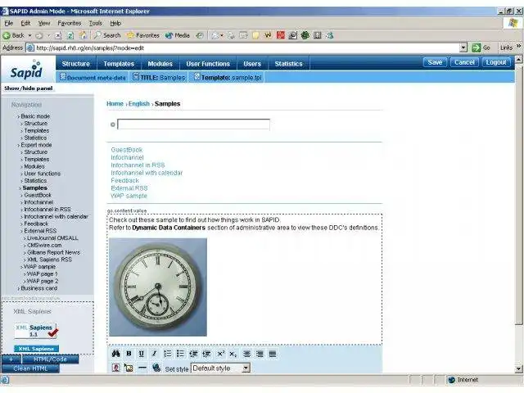Open browser History pane
The image size is (524, 393).
point(200,35)
